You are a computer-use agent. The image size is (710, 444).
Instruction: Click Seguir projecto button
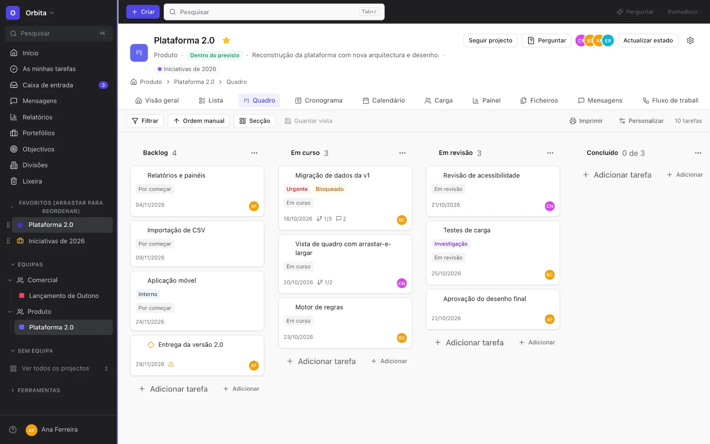[490, 40]
